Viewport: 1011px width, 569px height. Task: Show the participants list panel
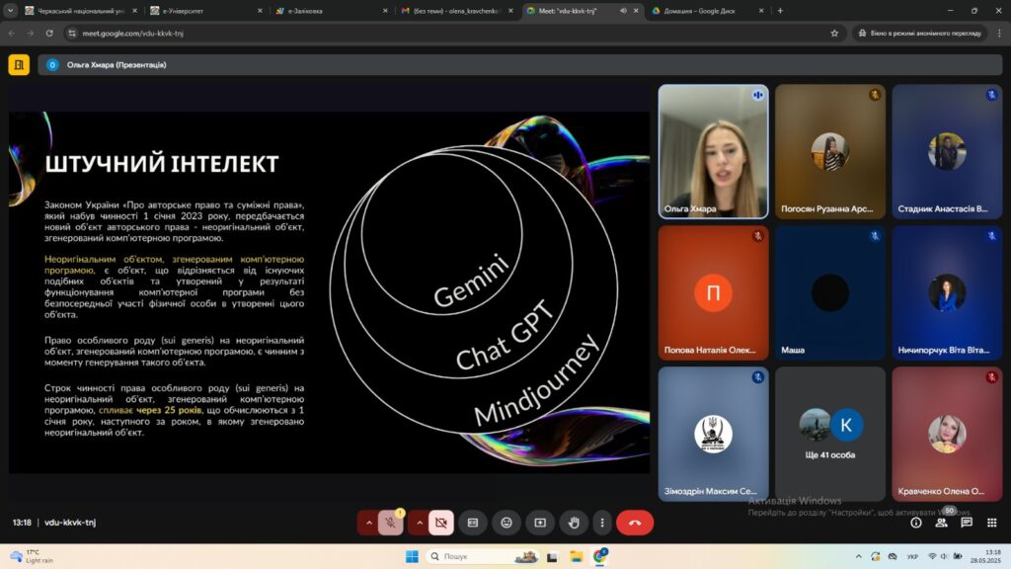[941, 523]
